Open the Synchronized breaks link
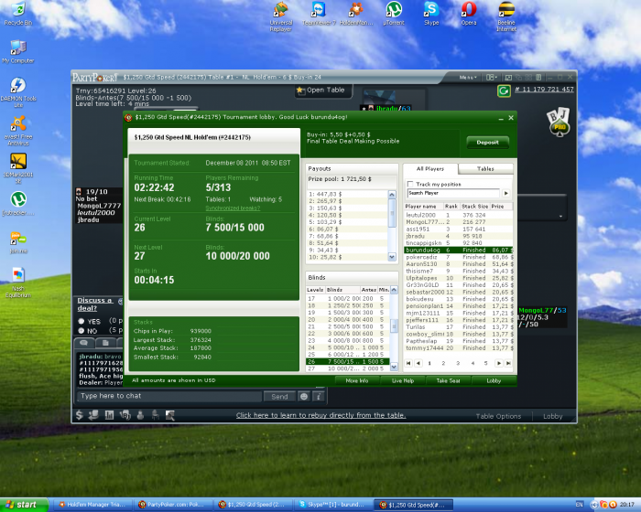This screenshot has height=512, width=641. pos(233,208)
